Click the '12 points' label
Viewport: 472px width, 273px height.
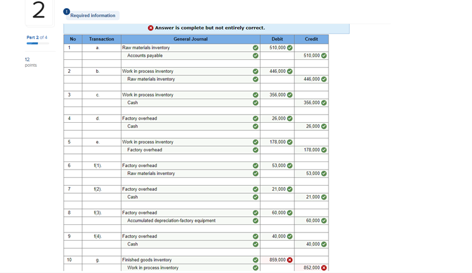31,62
